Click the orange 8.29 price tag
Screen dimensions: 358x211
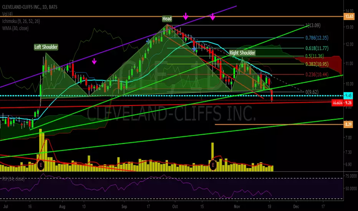point(348,124)
